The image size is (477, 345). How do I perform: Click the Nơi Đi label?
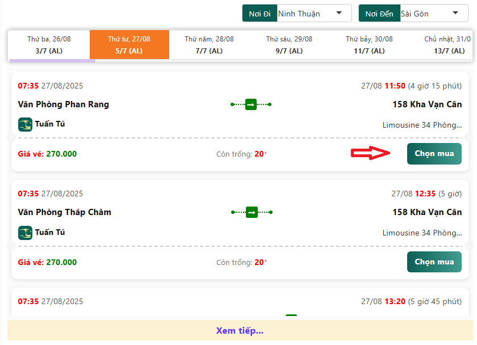(x=260, y=14)
